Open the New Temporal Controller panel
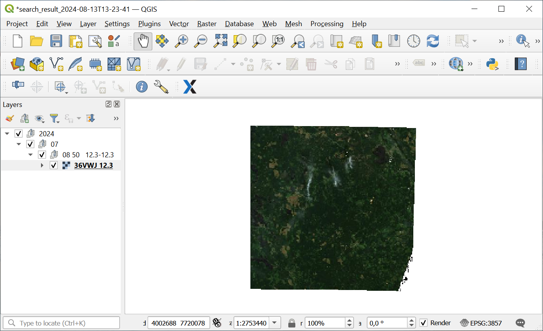Viewport: 543px width, 331px height. click(x=413, y=41)
